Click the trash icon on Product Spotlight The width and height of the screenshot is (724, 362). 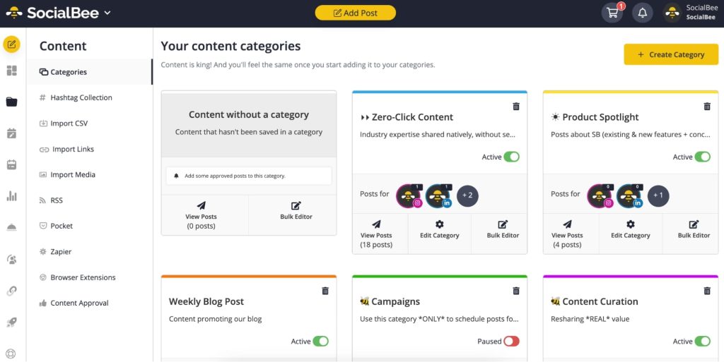[707, 107]
